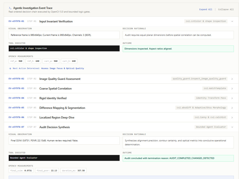Screen dimensions: 239x179
Task: Expand Difference Mapping & Segmentation chevron
Action: click(x=232, y=108)
